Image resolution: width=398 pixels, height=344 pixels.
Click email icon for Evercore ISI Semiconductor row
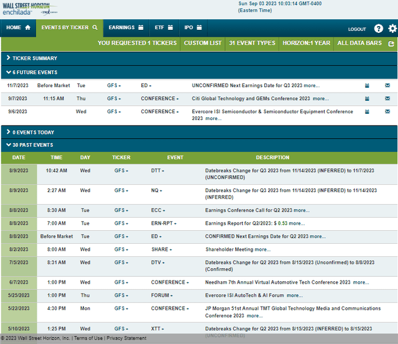[387, 111]
